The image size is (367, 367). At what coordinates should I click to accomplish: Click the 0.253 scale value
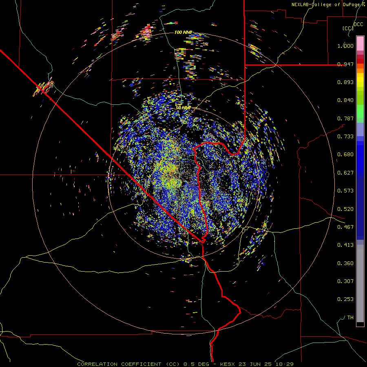[345, 299]
